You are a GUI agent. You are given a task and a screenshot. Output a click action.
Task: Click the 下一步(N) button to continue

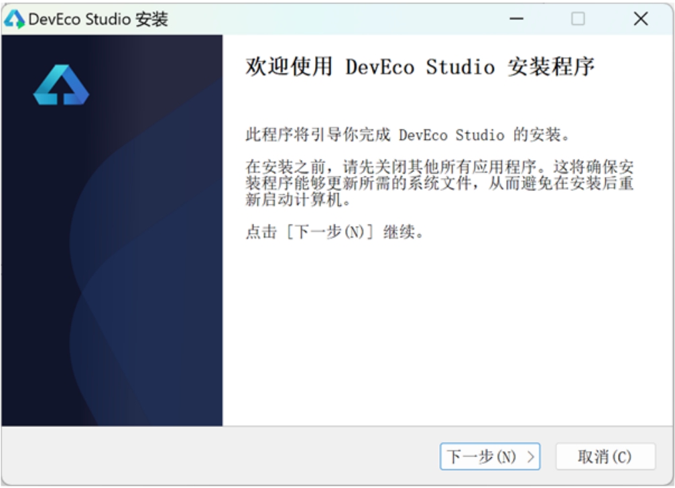pos(490,456)
